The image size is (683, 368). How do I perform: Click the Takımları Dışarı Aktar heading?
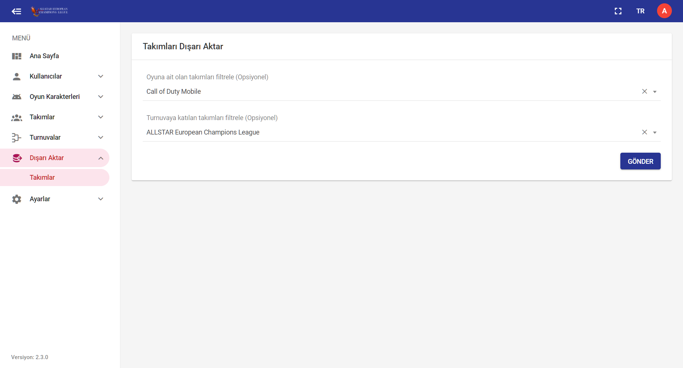point(183,46)
